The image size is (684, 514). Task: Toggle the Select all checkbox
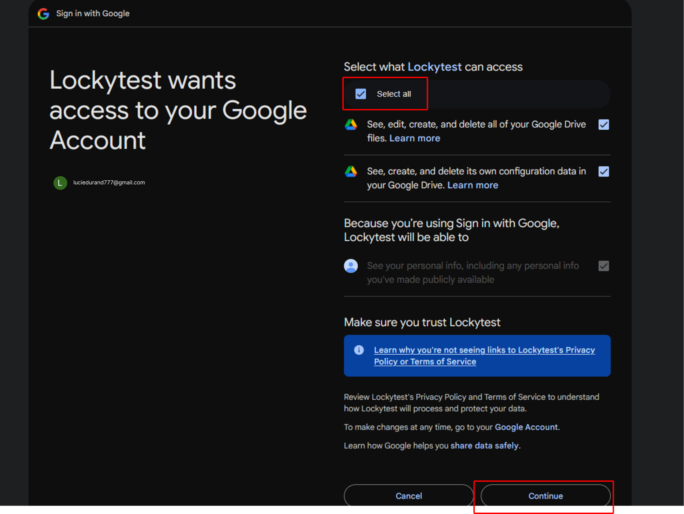361,94
